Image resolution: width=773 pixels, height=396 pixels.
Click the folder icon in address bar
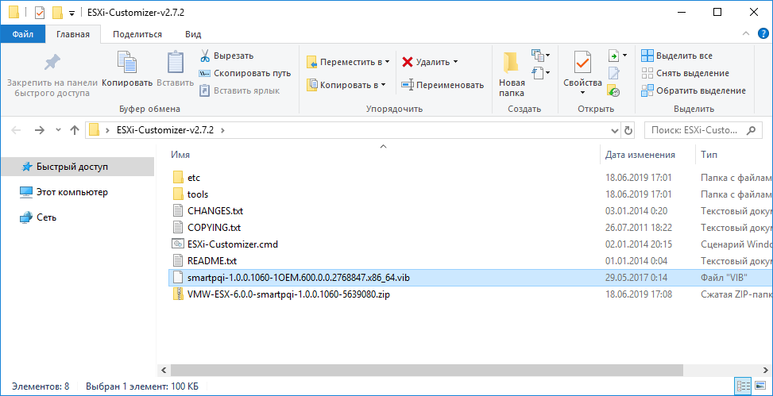(95, 130)
